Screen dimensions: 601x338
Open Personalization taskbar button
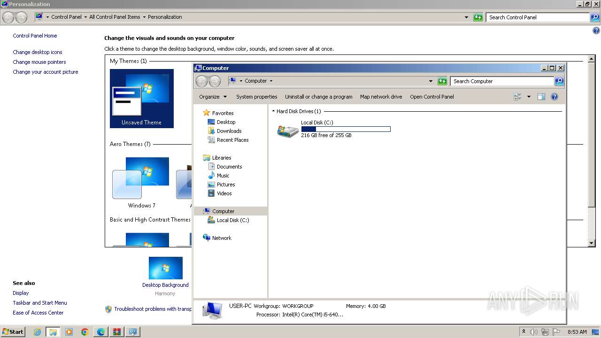(133, 332)
